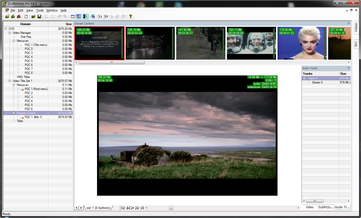Select the 'set 1 (0 buttons)' tab
The height and width of the screenshot is (218, 361).
[99, 208]
